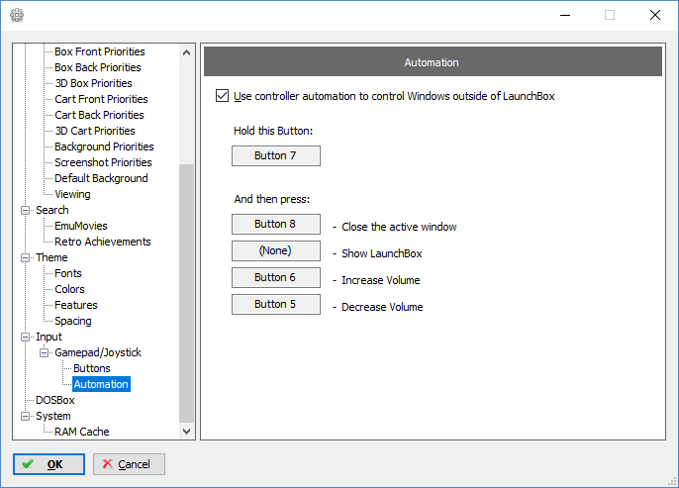Viewport: 679px width, 488px height.
Task: Collapse the Search tree node
Action: (26, 211)
